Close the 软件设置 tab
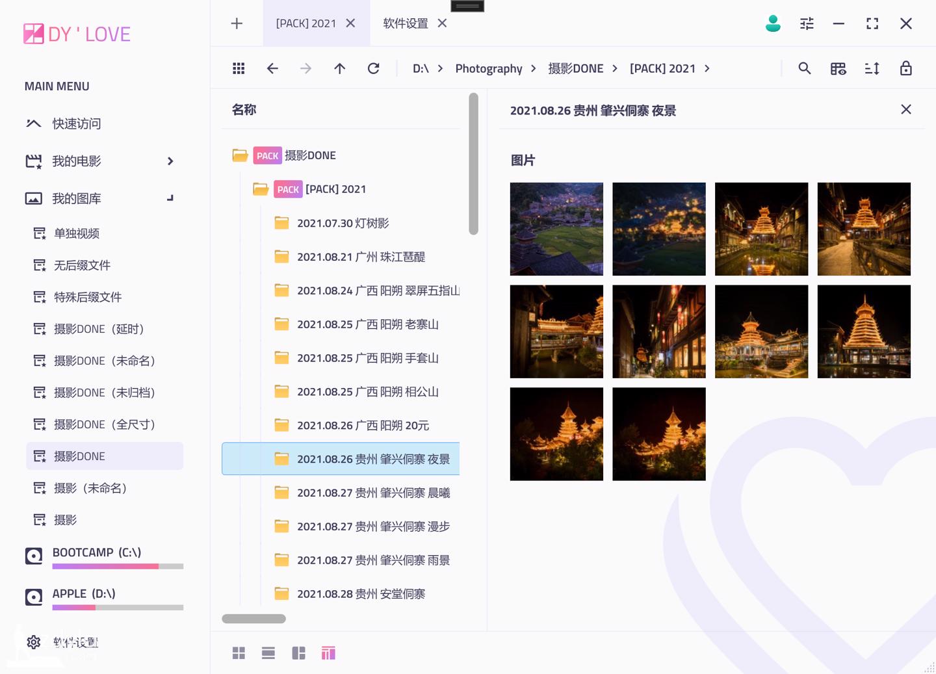Screen dimensions: 936x674 coord(442,23)
